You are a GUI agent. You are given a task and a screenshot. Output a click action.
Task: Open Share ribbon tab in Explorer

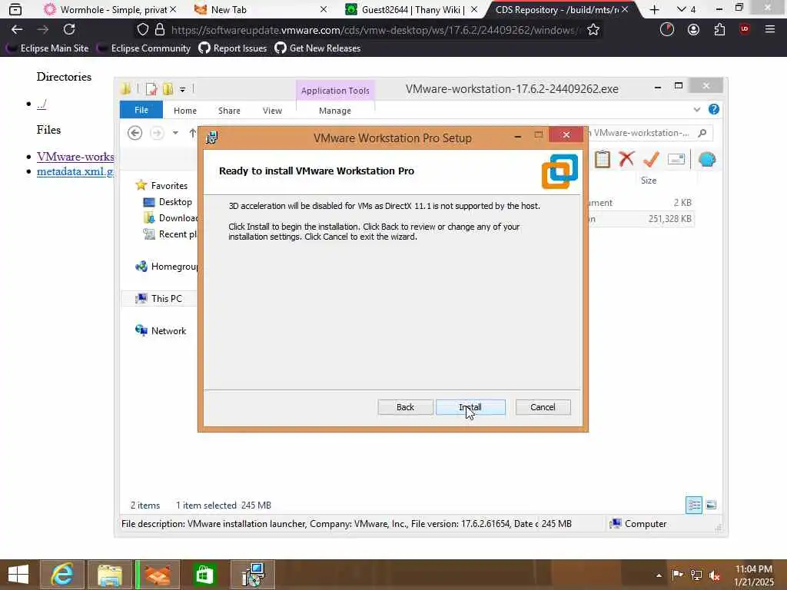click(229, 111)
